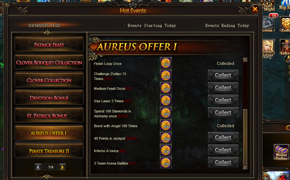Click the reward list scrollbar thumb
This screenshot has width=290, height=180.
(x=245, y=137)
